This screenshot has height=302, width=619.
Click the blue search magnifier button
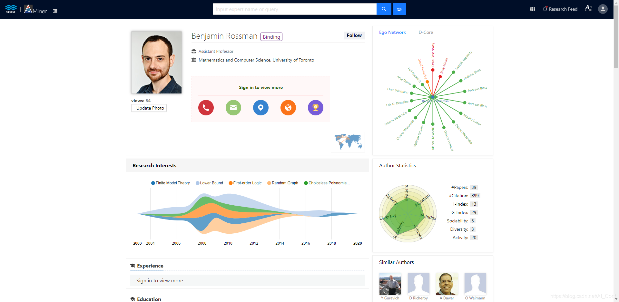click(384, 9)
